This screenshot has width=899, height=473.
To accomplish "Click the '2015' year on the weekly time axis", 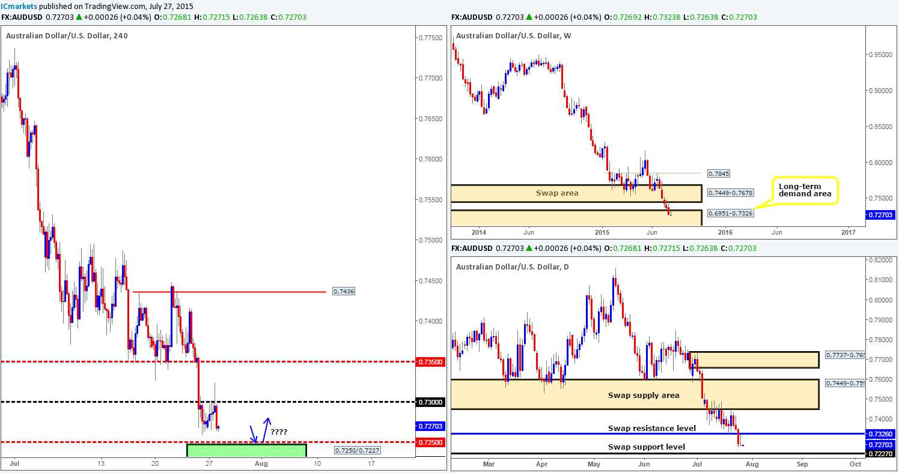I will 603,232.
